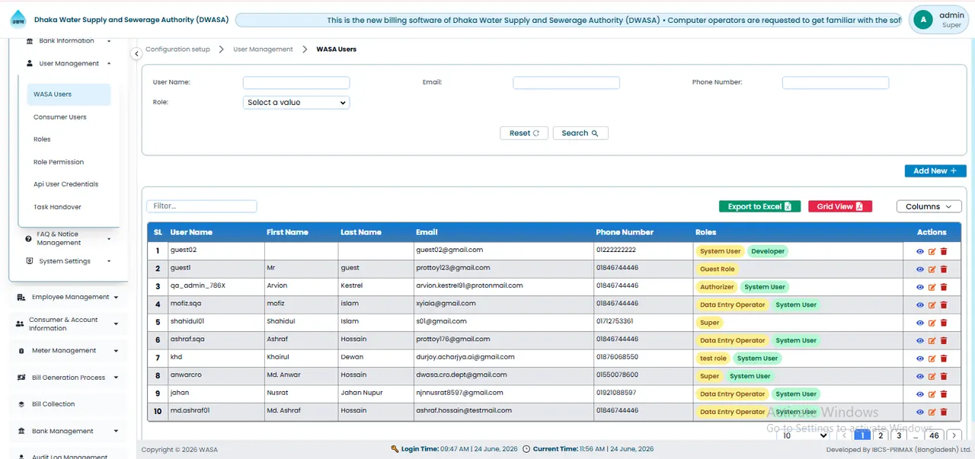
Task: Focus the Email search field
Action: [x=566, y=83]
